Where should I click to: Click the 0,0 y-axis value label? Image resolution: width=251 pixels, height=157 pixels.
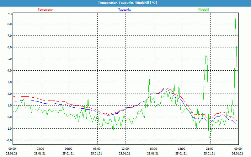[9, 117]
